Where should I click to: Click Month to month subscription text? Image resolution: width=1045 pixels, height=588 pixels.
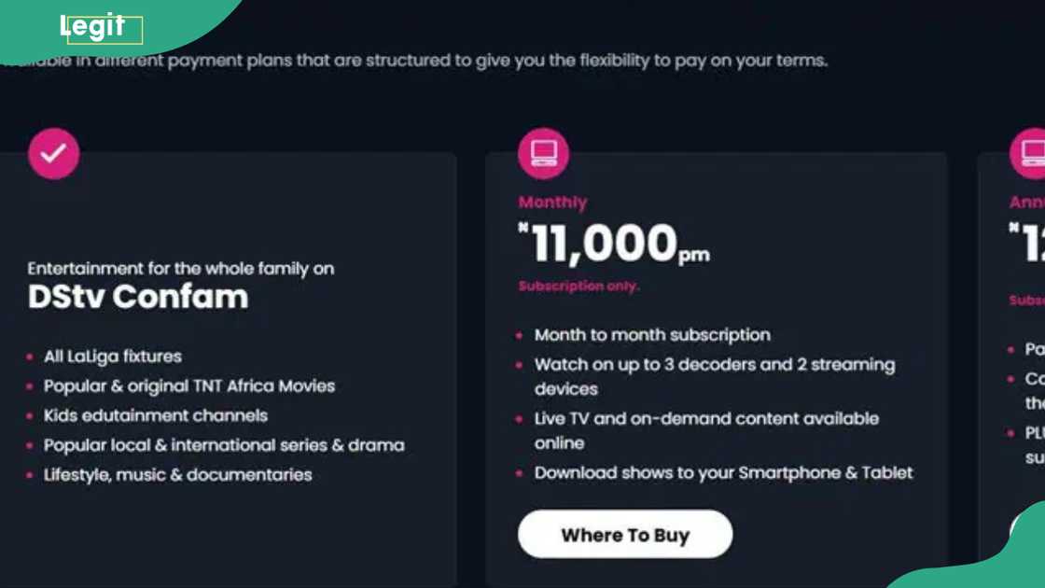tap(652, 335)
